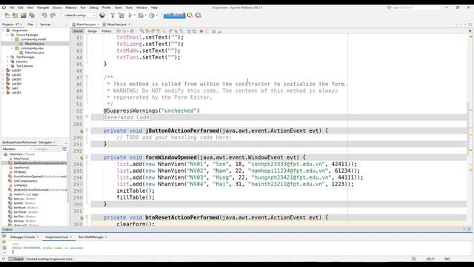Click the Output icon in status bar
Image resolution: width=474 pixels, height=267 pixels.
pyautogui.click(x=16, y=259)
